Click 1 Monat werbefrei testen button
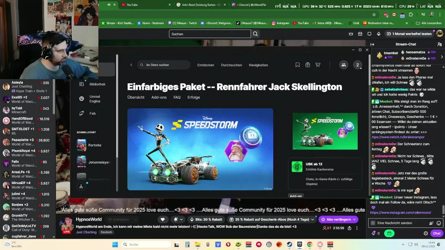This screenshot has width=445, height=250. (409, 34)
